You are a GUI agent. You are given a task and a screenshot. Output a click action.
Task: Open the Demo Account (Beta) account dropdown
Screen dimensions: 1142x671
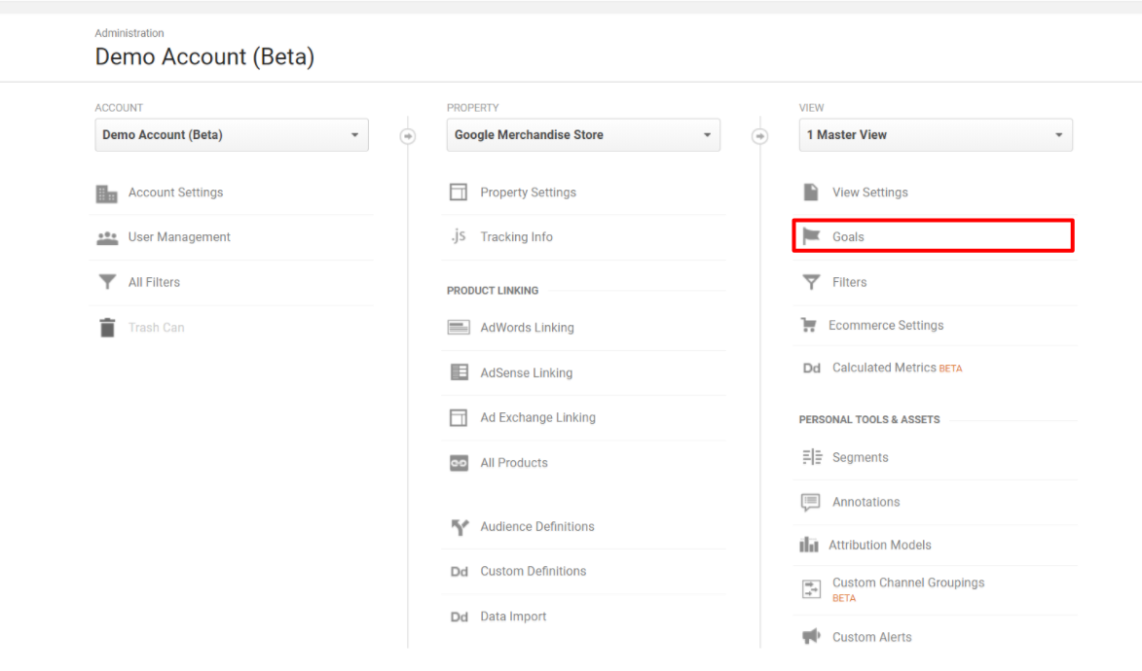pyautogui.click(x=232, y=134)
